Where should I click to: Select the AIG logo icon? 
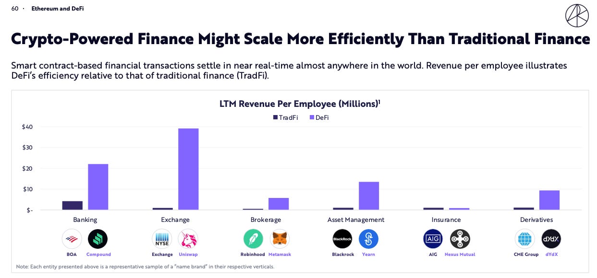coord(433,239)
